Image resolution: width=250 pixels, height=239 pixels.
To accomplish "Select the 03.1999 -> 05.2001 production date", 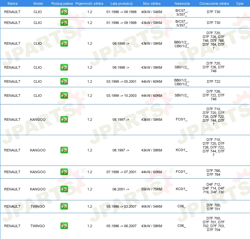I will 121,81.
